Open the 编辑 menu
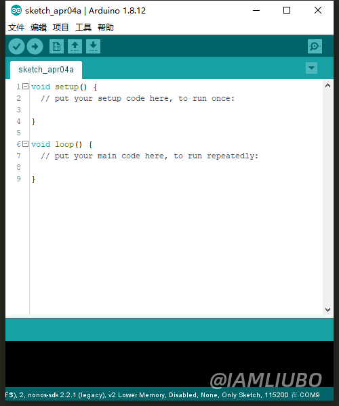This screenshot has width=339, height=406. pyautogui.click(x=39, y=27)
